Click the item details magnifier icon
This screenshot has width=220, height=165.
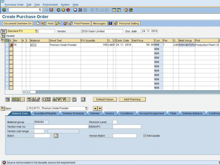tap(7, 99)
